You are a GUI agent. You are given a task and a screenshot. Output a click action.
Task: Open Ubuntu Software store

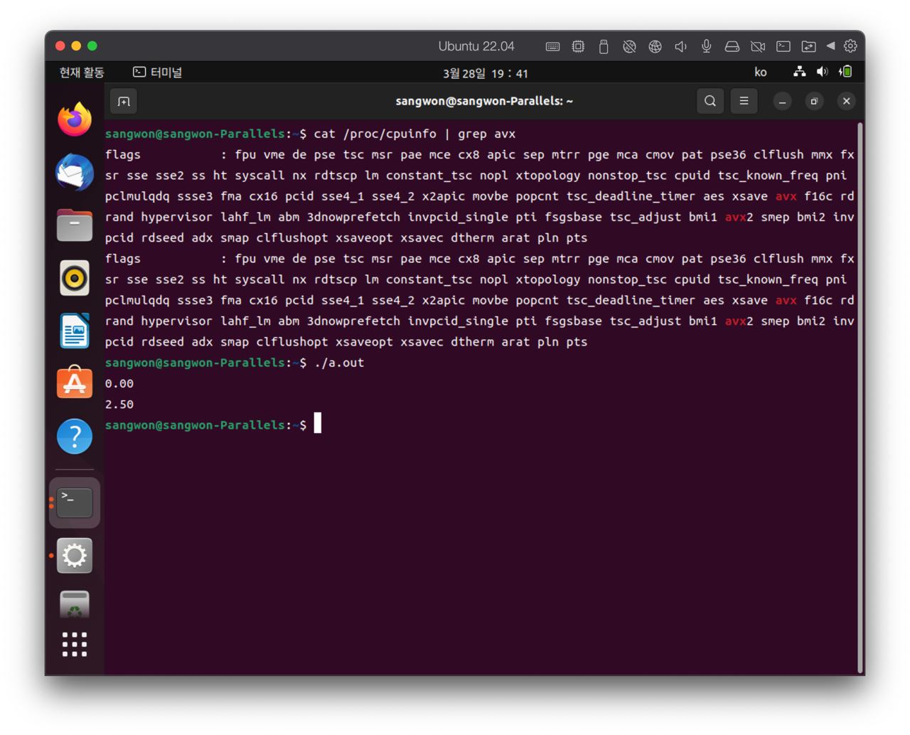click(x=75, y=383)
